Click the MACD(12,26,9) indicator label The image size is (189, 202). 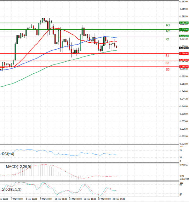pos(19,167)
